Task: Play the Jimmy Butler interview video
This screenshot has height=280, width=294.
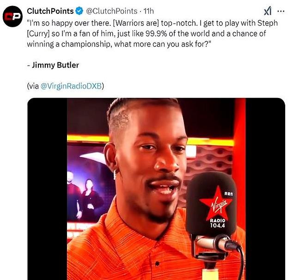Action: (156, 189)
